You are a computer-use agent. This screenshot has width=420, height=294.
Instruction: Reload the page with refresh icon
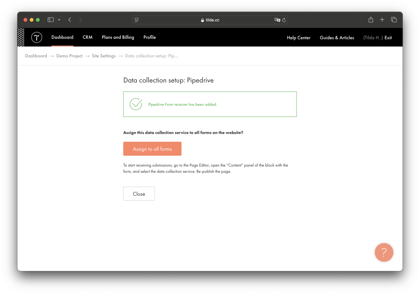[x=284, y=20]
